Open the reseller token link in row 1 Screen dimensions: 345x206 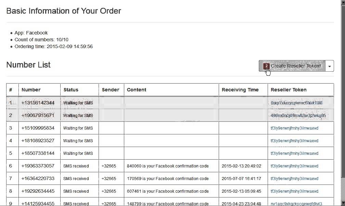(x=296, y=103)
